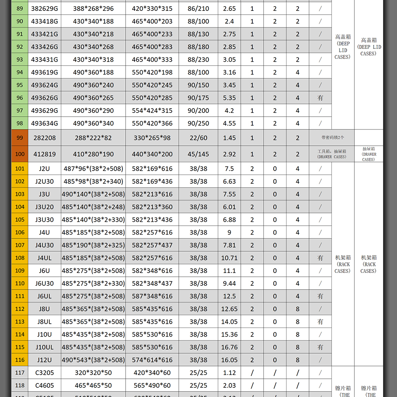The height and width of the screenshot is (397, 397).
Task: Select model J10UL cell
Action: (44, 347)
